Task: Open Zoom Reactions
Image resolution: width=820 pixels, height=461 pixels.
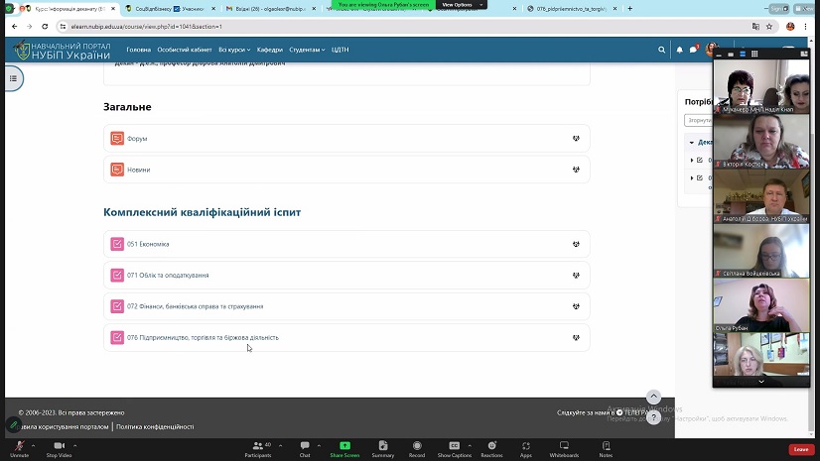Action: [x=491, y=448]
